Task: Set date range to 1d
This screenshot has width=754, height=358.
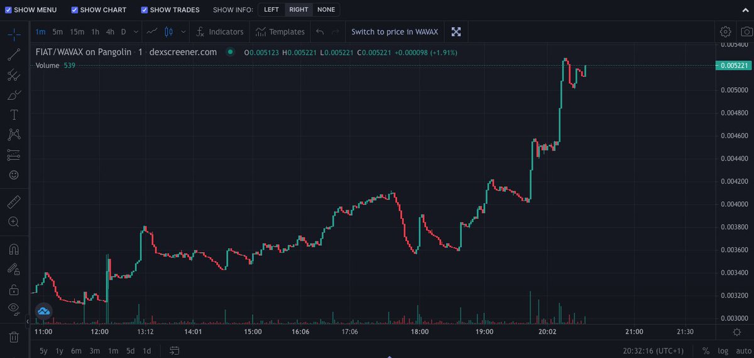Action: click(146, 350)
